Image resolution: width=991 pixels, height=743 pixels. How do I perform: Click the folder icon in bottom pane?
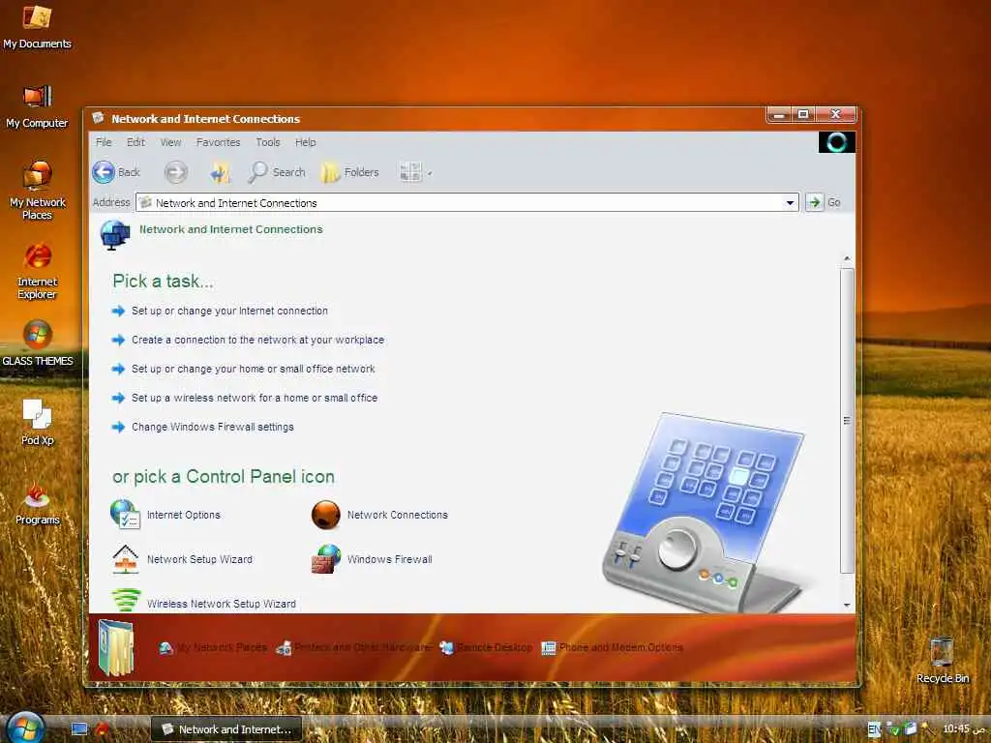pos(116,647)
